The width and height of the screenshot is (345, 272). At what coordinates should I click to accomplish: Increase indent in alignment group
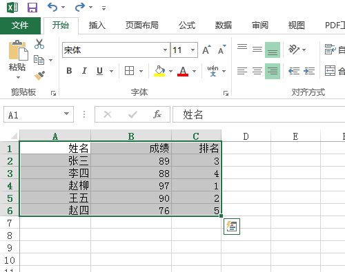pos(309,71)
